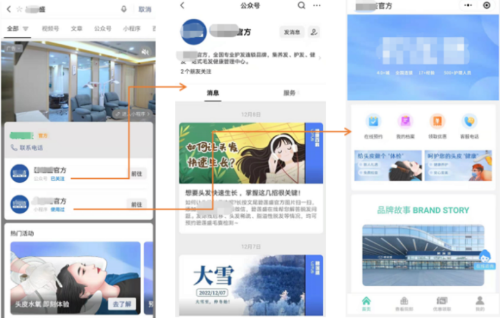Open the 呵护您的头皮健康 banner
This screenshot has height=318, width=500.
pos(458,165)
